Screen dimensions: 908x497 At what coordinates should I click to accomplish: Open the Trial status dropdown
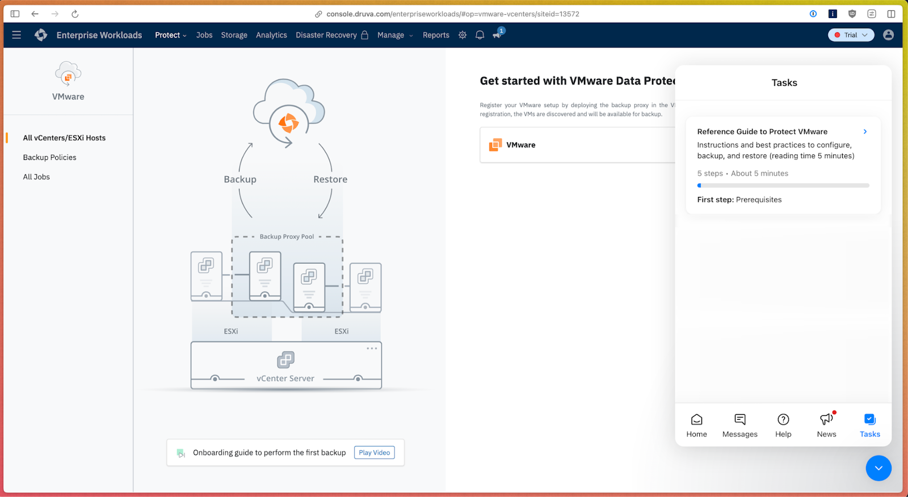coord(851,35)
